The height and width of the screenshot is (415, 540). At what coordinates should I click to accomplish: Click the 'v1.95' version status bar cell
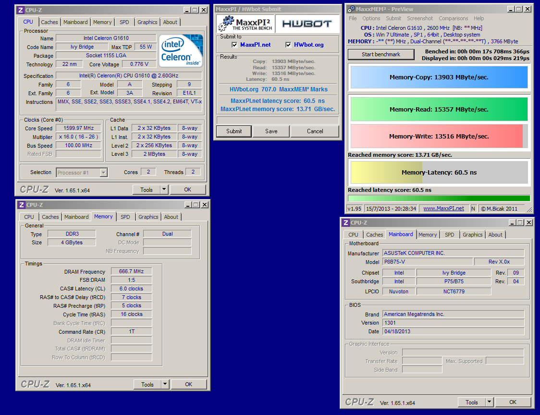355,209
